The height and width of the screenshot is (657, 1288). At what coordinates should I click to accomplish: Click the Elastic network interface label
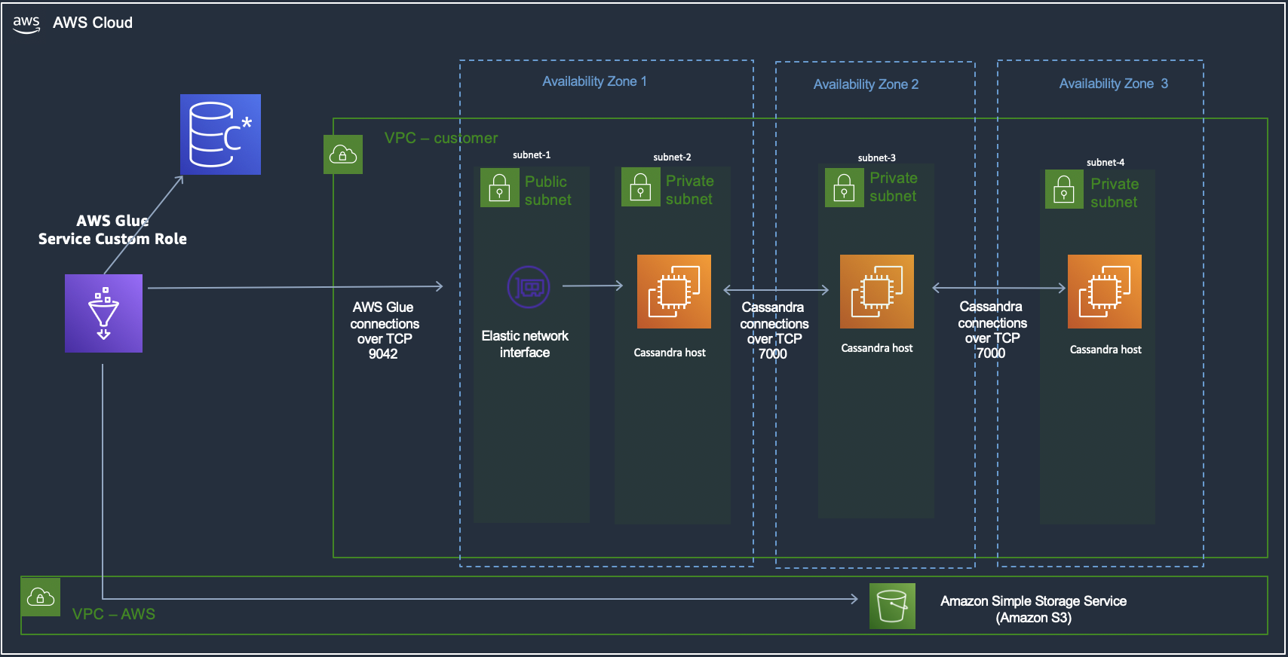pyautogui.click(x=525, y=344)
